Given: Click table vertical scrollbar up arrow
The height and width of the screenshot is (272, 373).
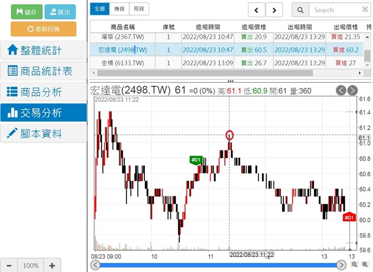Looking at the screenshot, I should (367, 37).
